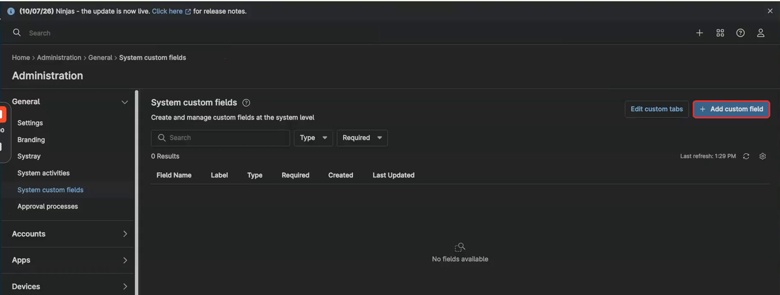Sort by the Field Name column
This screenshot has height=295, width=780.
(x=174, y=175)
